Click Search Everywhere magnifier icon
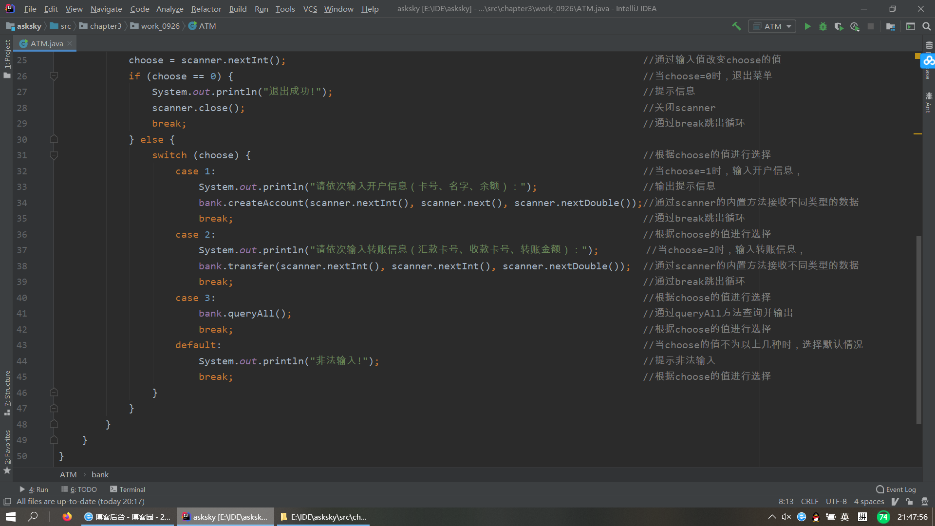The image size is (935, 526). (927, 26)
